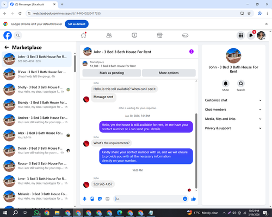Reload the page
The image size is (272, 217).
click(x=20, y=13)
